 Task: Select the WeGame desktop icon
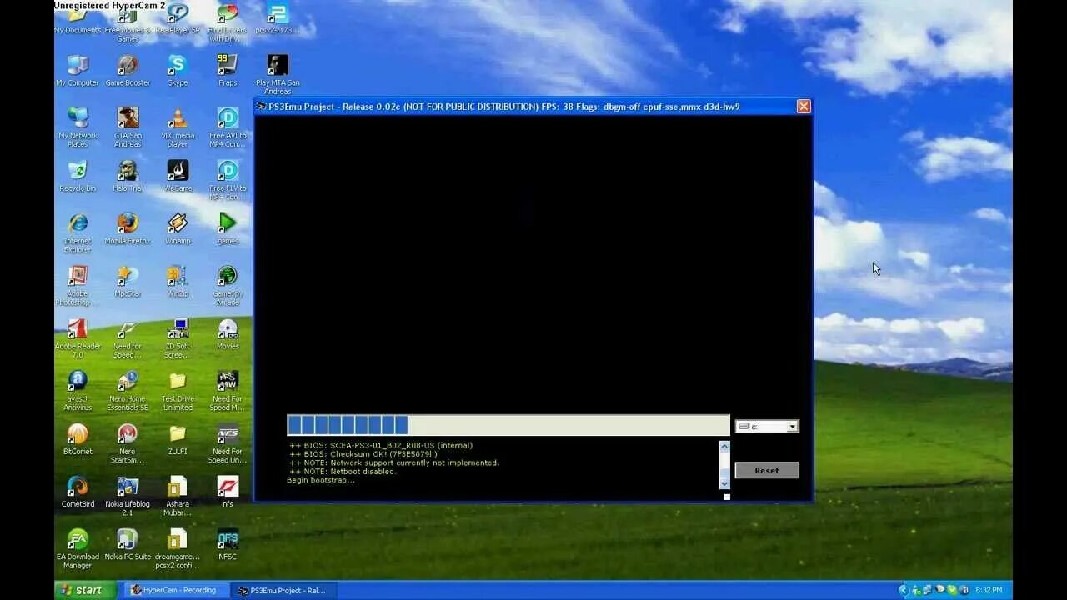click(x=178, y=176)
